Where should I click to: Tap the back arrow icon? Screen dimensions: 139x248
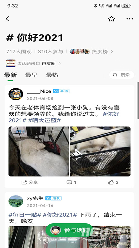(x=7, y=19)
